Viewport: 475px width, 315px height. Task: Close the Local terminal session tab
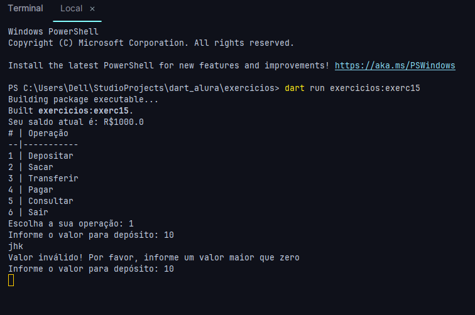tap(92, 9)
